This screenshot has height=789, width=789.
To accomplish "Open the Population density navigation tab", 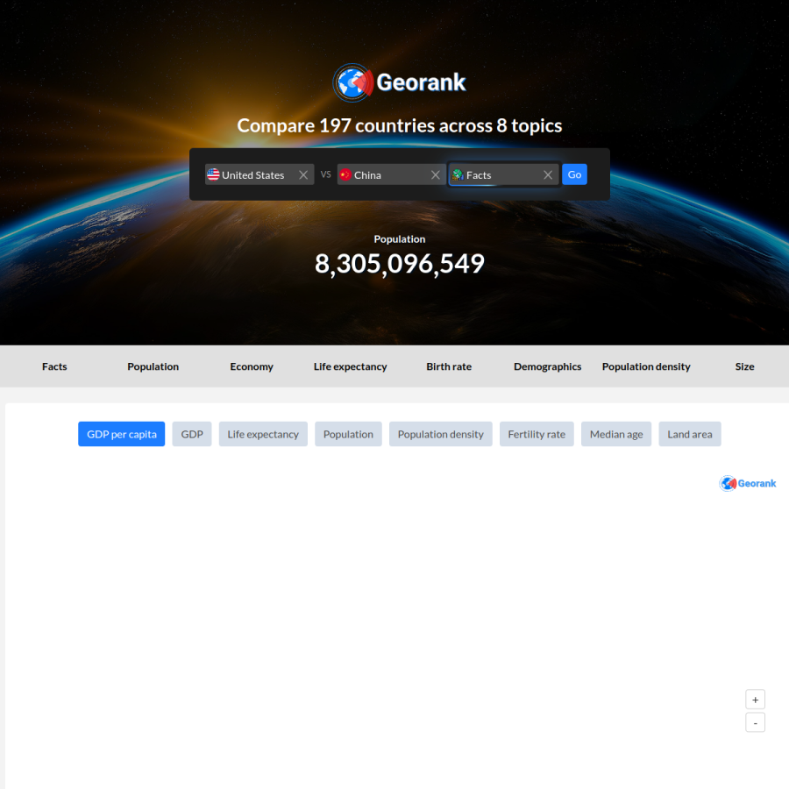I will pyautogui.click(x=646, y=366).
